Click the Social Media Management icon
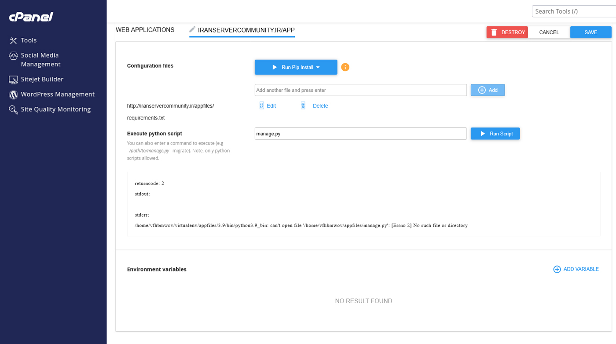Viewport: 616px width, 344px height. [x=14, y=56]
